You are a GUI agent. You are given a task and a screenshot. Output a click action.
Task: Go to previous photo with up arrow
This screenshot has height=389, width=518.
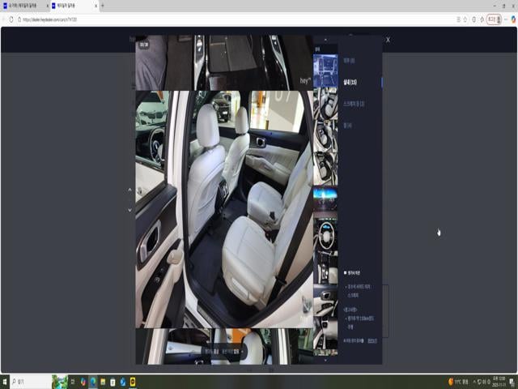coord(129,190)
